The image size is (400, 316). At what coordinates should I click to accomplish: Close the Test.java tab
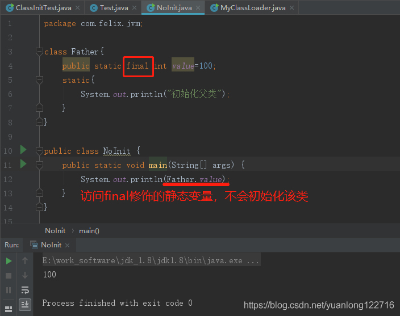[x=135, y=8]
